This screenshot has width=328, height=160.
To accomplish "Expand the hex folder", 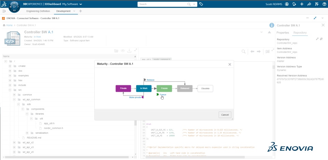I will coord(10,81).
